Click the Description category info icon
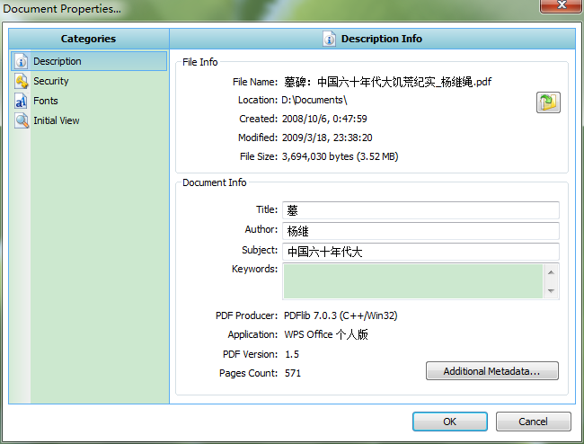Viewport: 584px width, 444px height. (x=22, y=61)
